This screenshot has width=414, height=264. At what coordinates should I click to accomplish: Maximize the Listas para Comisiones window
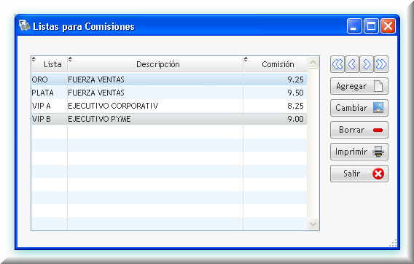371,26
